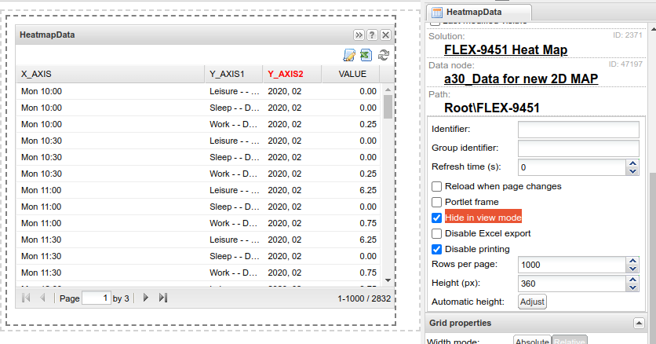Select Mon 11:00 Work row value 0.75

[x=198, y=223]
